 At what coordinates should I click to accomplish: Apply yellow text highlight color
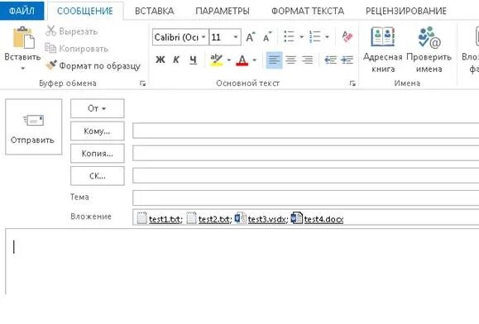tap(216, 60)
